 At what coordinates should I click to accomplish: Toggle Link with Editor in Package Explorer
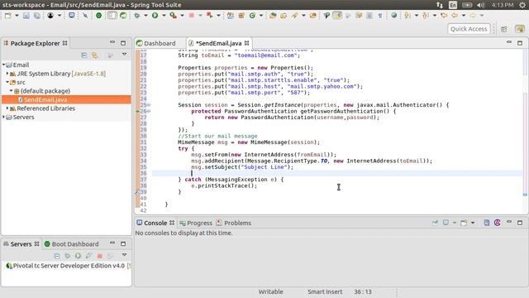click(95, 55)
